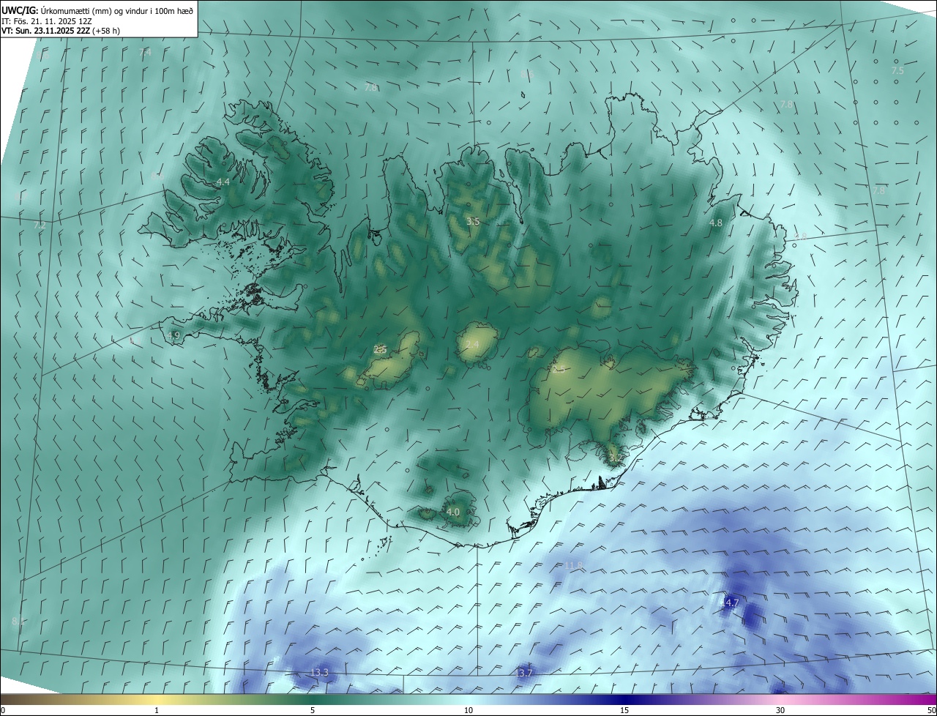937x716 pixels.
Task: Click the 13.7 value label on the map
Action: click(x=524, y=673)
